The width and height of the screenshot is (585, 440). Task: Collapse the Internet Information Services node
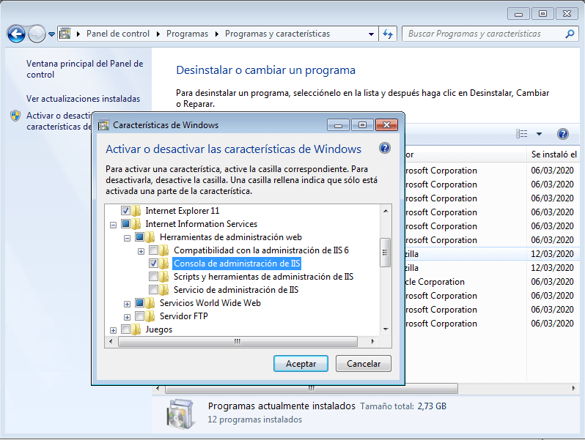114,224
